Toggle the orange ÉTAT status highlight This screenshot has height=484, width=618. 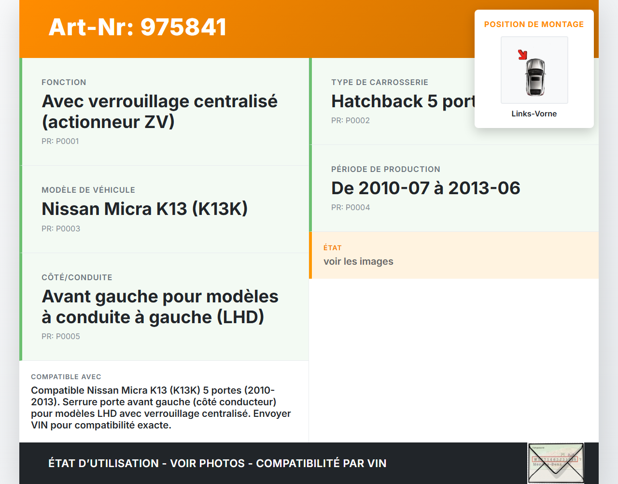point(454,255)
